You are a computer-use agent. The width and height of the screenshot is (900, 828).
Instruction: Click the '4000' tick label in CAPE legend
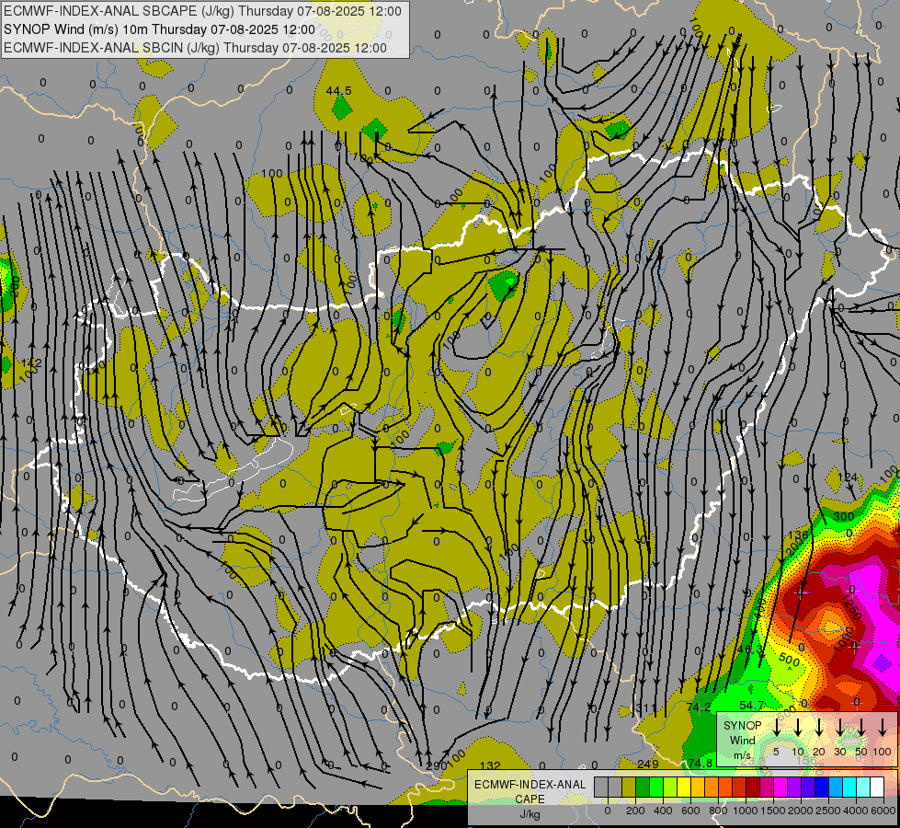(856, 811)
